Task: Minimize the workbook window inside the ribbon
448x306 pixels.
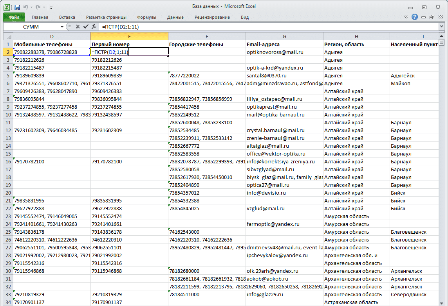Action: pyautogui.click(x=423, y=18)
